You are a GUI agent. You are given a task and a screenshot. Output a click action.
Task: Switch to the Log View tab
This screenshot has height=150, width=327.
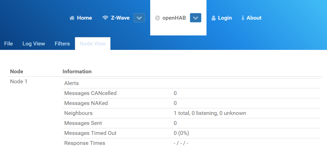coord(34,44)
